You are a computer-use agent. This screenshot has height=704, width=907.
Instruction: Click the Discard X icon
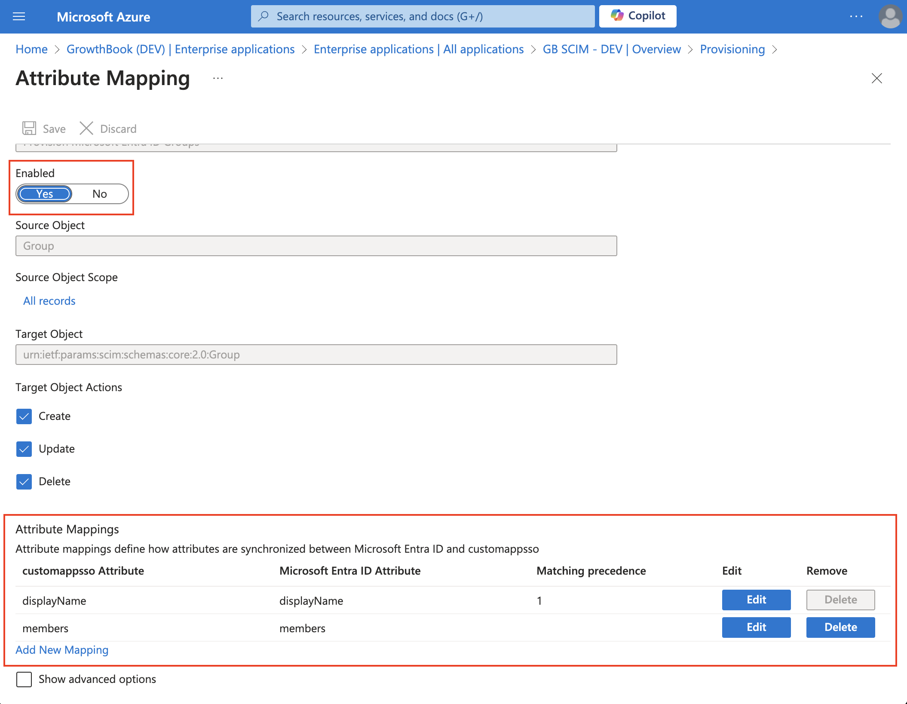click(86, 129)
